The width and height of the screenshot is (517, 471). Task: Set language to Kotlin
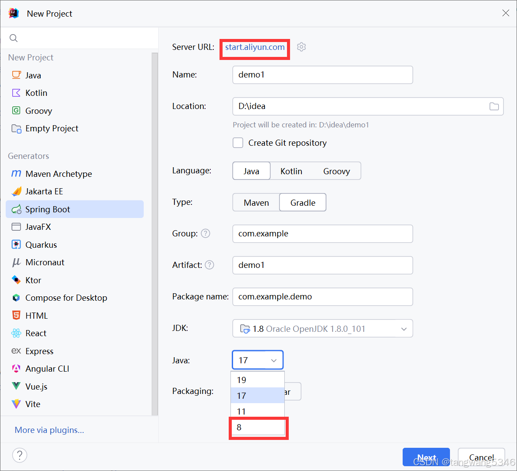coord(291,171)
